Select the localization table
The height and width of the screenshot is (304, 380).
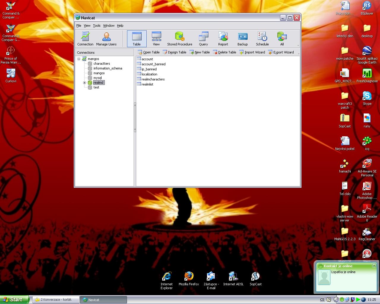pyautogui.click(x=147, y=74)
